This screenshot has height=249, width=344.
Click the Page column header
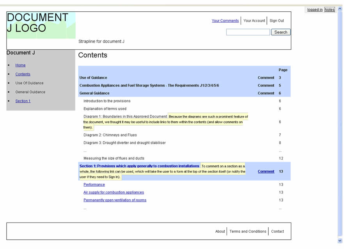[283, 70]
